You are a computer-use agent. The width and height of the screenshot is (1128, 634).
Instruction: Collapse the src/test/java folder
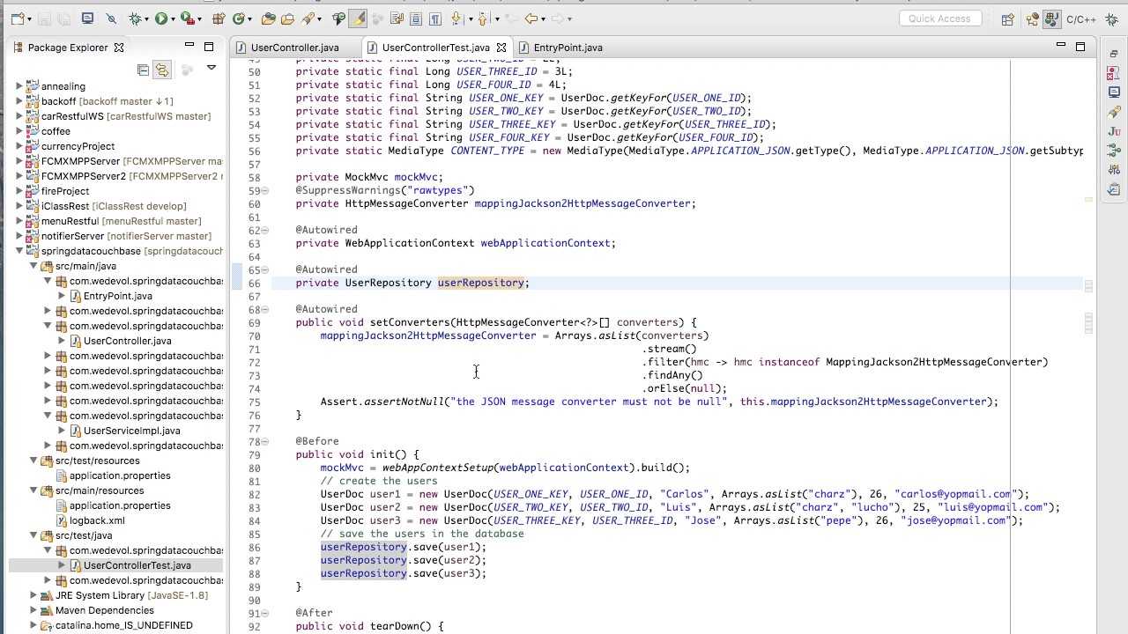[33, 535]
